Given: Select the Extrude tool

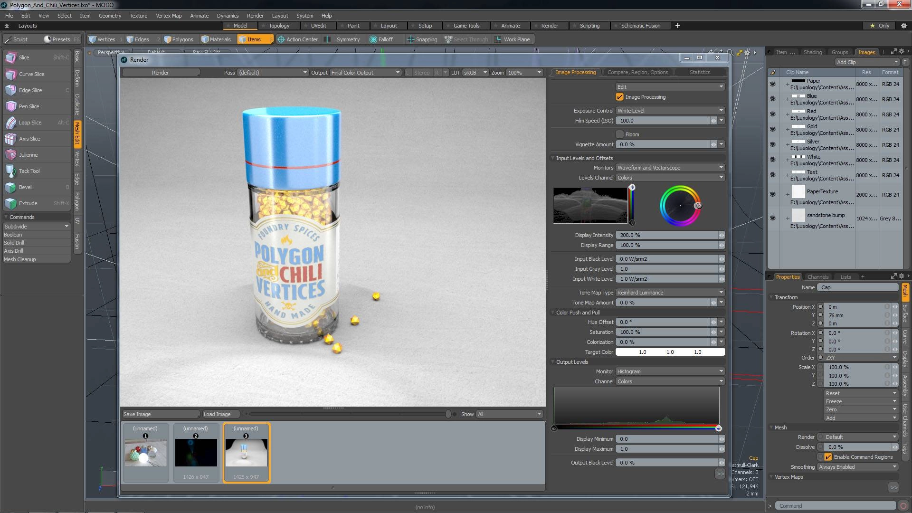Looking at the screenshot, I should click(37, 203).
